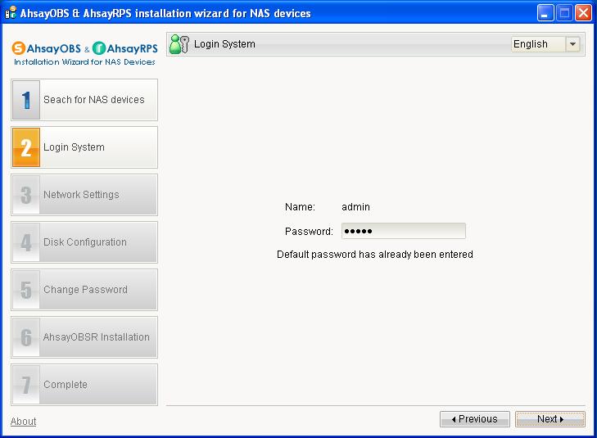Click the Login System user-key icon
The image size is (597, 438).
point(179,44)
